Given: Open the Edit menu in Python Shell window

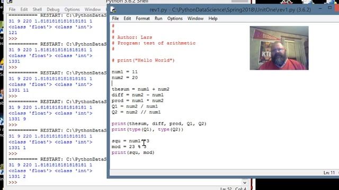Looking at the screenshot, I should click(24, 9).
